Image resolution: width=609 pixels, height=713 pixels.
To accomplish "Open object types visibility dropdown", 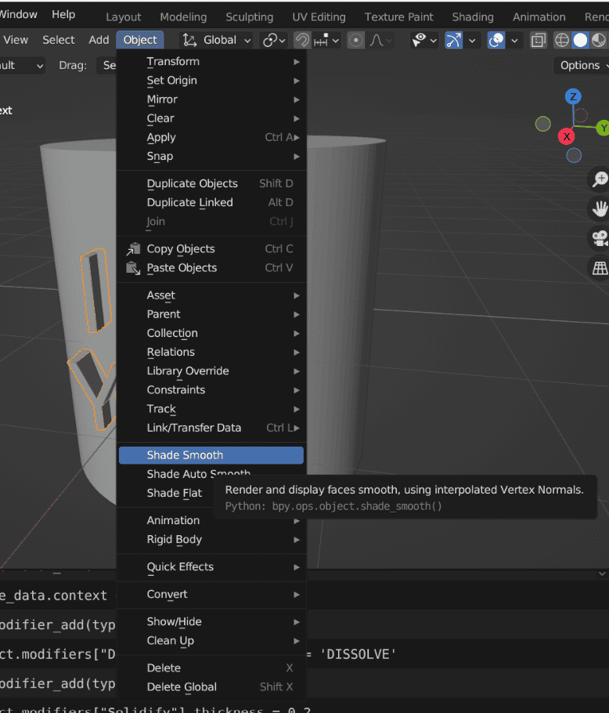I will tap(424, 41).
